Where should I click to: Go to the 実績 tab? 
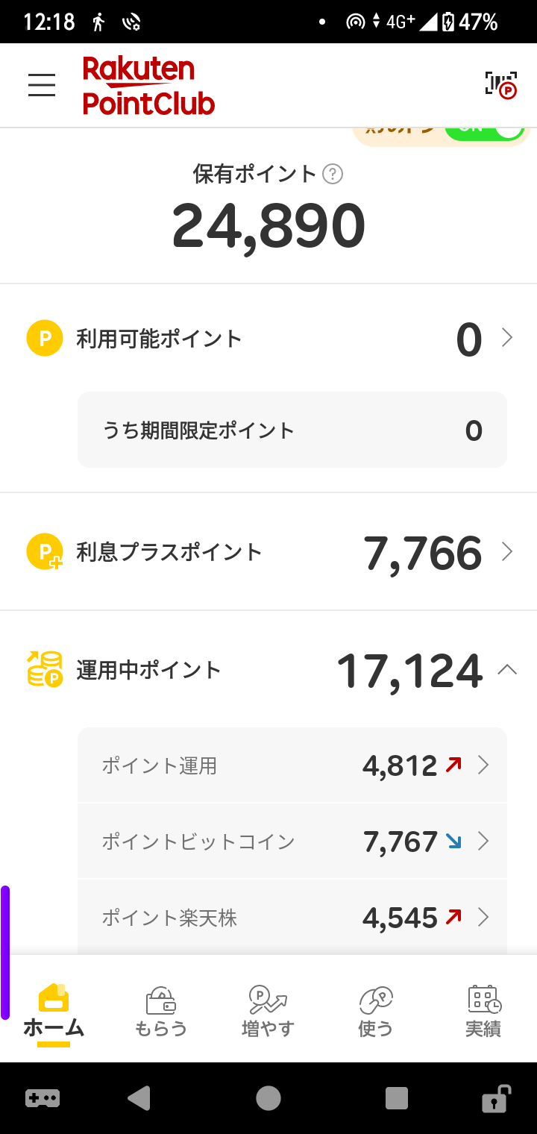click(483, 1012)
